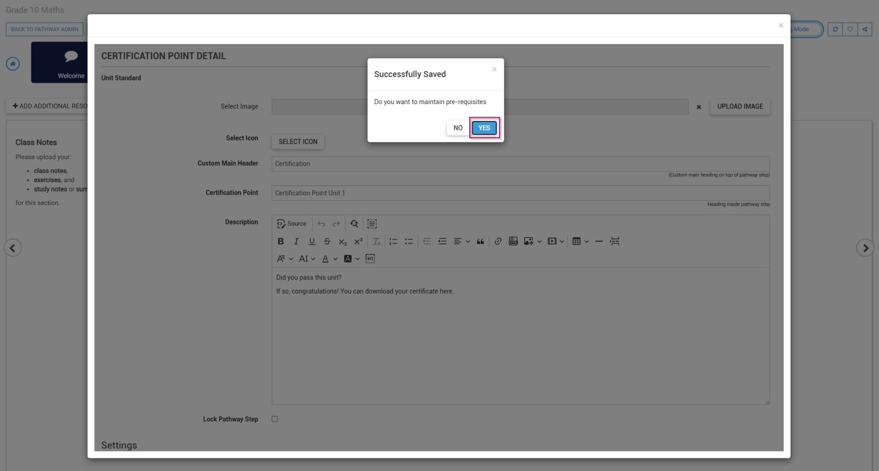Open the Font Size dropdown
879x471 pixels.
pos(307,259)
